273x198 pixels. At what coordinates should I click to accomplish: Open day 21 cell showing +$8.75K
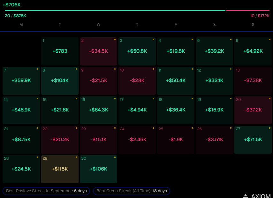click(x=21, y=140)
